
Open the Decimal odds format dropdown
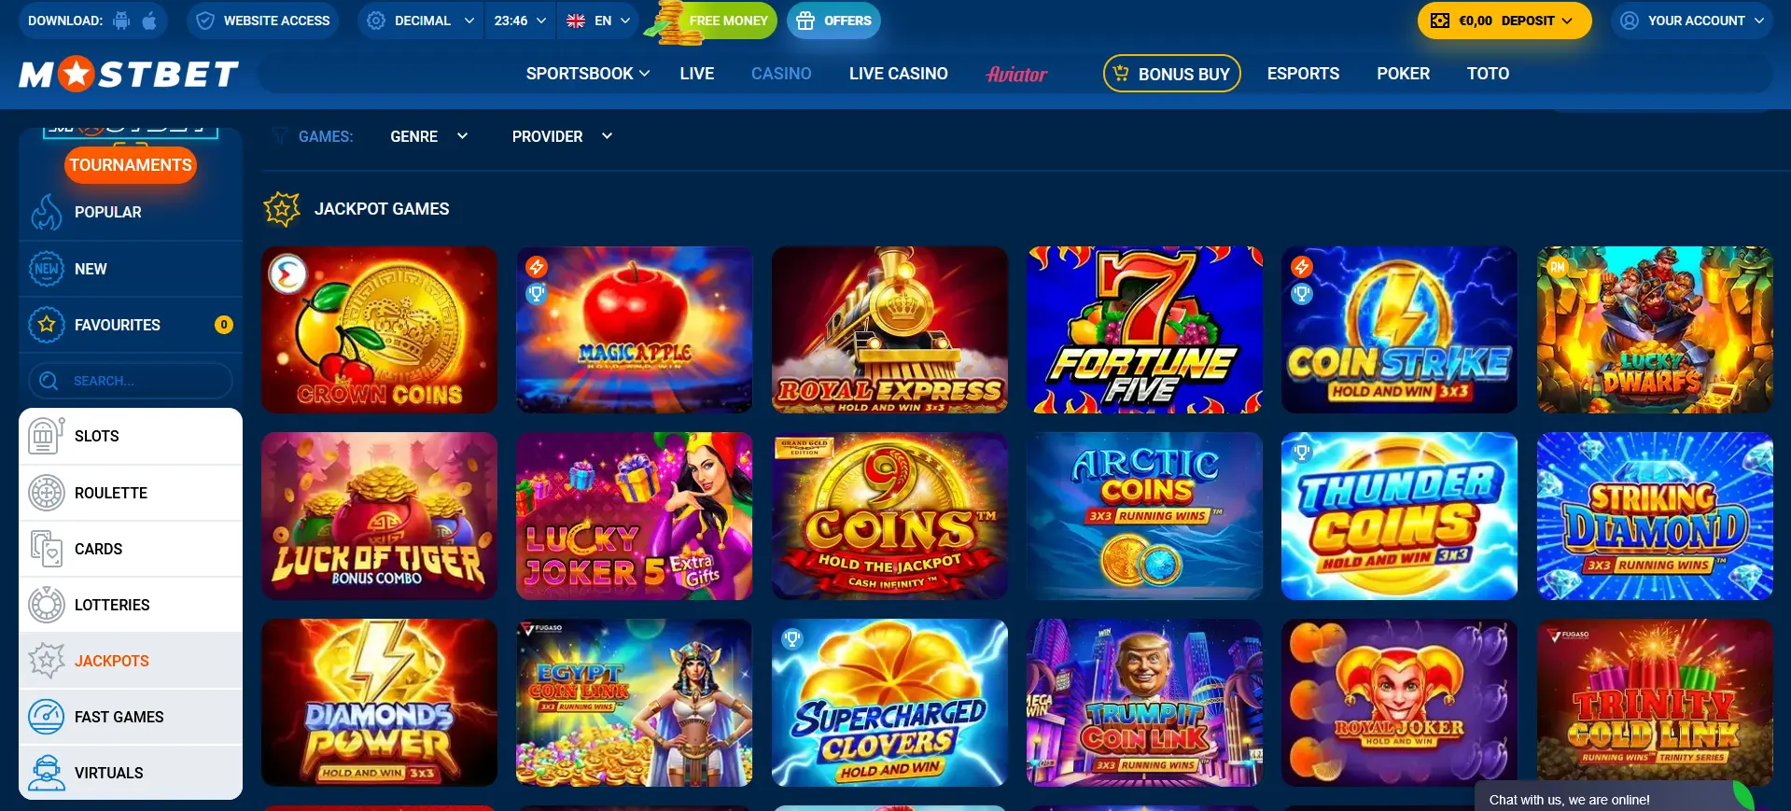click(x=421, y=21)
